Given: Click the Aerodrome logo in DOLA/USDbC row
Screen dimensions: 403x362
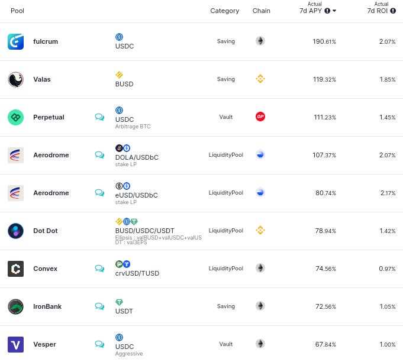Looking at the screenshot, I should click(x=15, y=155).
